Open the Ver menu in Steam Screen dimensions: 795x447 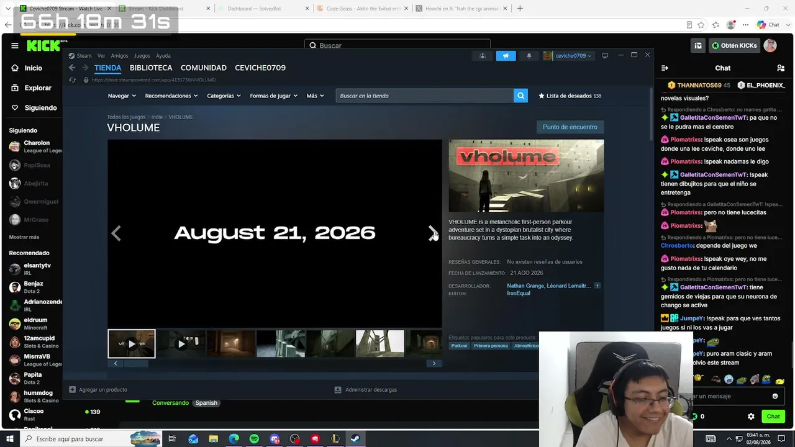pyautogui.click(x=101, y=56)
